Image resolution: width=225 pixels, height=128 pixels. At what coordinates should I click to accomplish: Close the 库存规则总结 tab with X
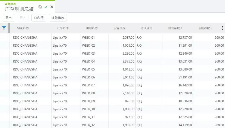52,7
